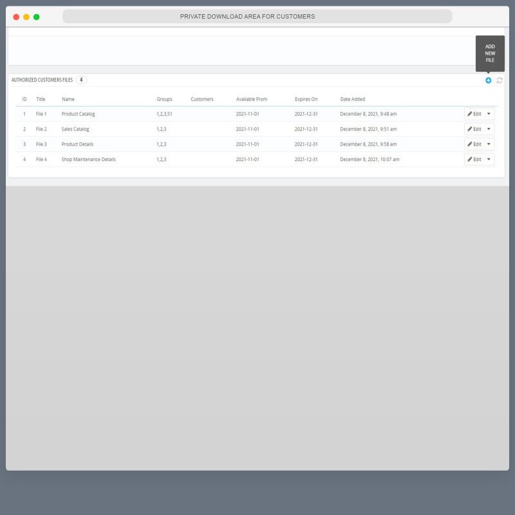Click the 'Authorized Customers Files' panel heading
The height and width of the screenshot is (515, 515).
click(42, 80)
